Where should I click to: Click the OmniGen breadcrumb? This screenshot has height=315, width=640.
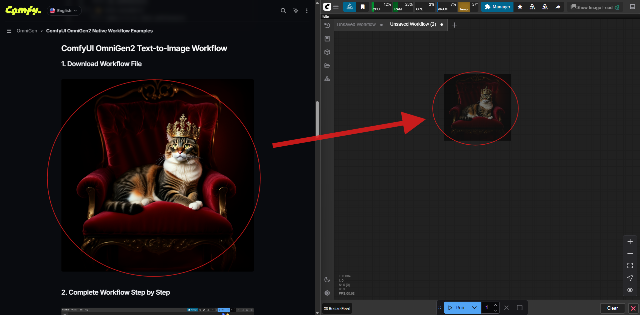pos(27,31)
